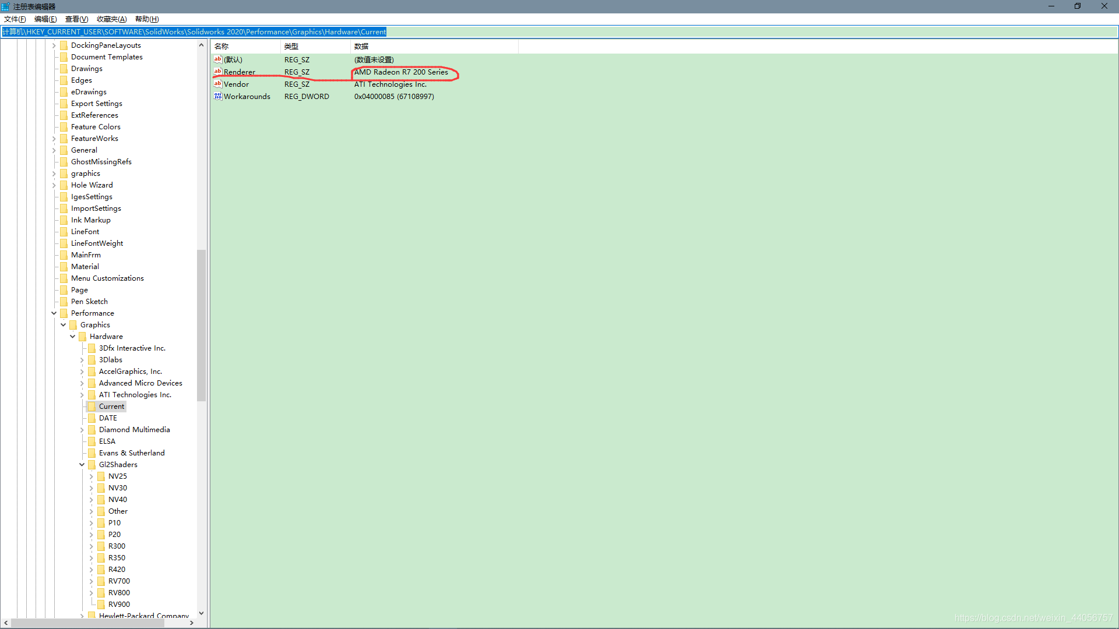Click the Vendor registry value
The width and height of the screenshot is (1119, 629).
pyautogui.click(x=236, y=84)
